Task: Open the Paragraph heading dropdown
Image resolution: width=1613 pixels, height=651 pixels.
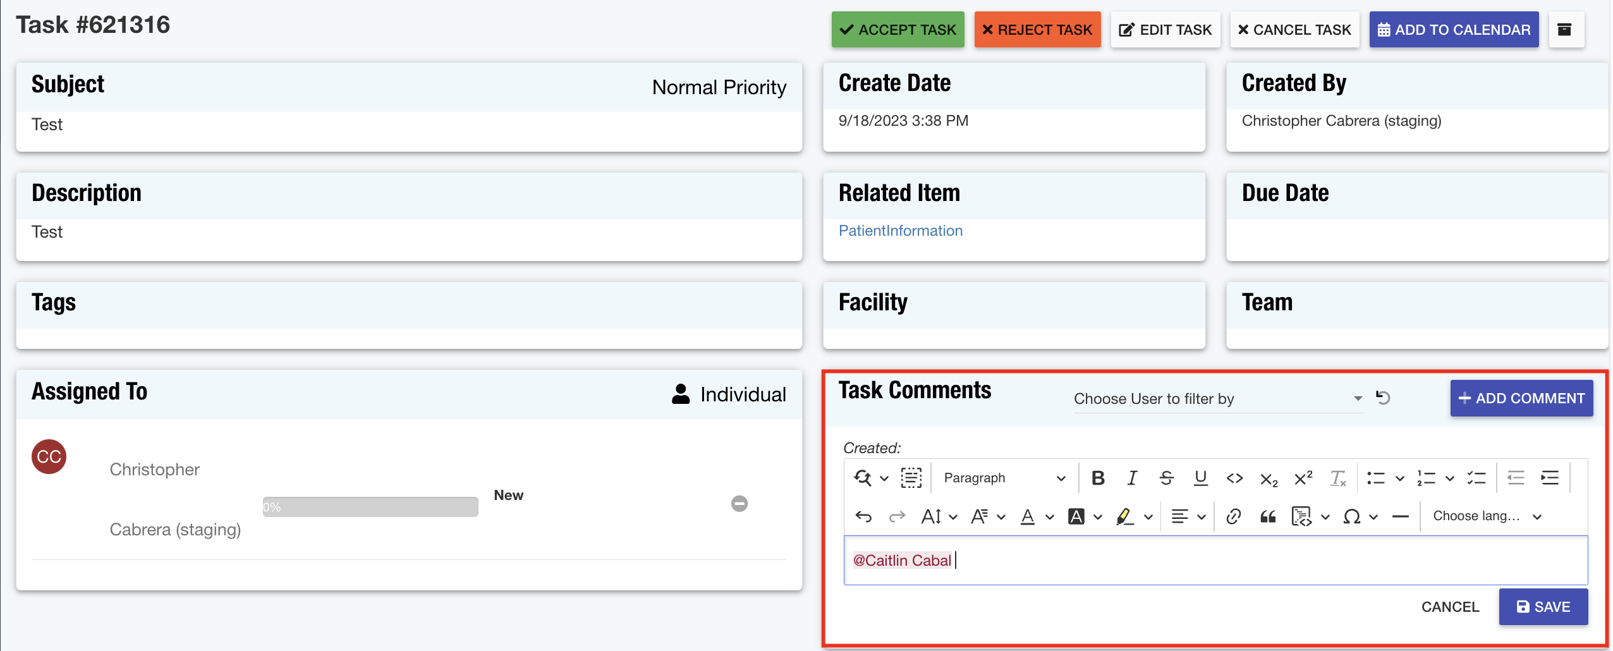Action: point(1004,478)
